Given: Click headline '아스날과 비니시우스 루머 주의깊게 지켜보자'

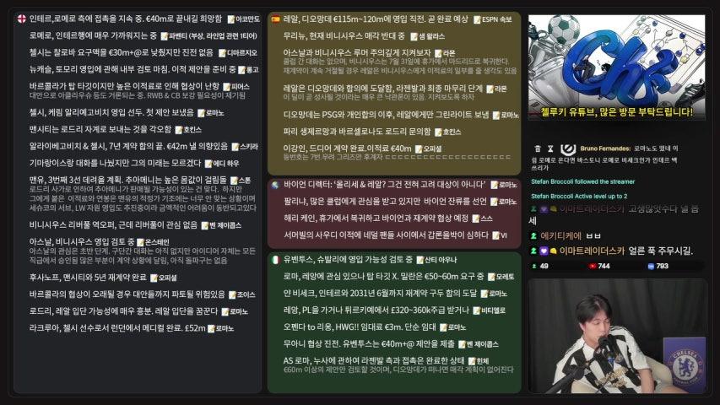Looking at the screenshot, I should coord(357,53).
